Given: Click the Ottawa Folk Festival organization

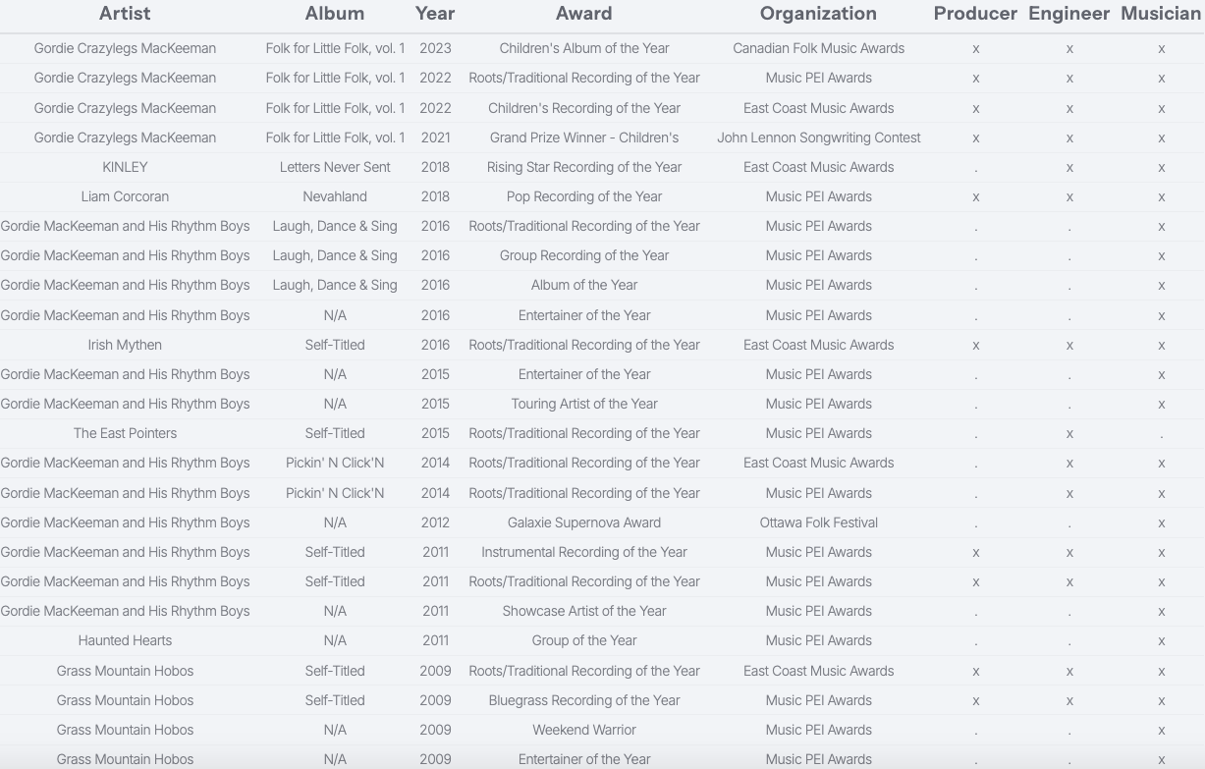Looking at the screenshot, I should pos(818,522).
